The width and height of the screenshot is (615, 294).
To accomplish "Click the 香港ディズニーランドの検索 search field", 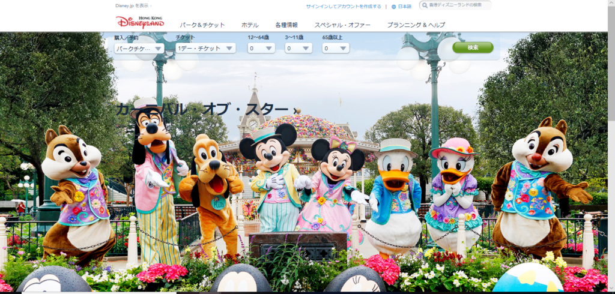I will coord(455,5).
